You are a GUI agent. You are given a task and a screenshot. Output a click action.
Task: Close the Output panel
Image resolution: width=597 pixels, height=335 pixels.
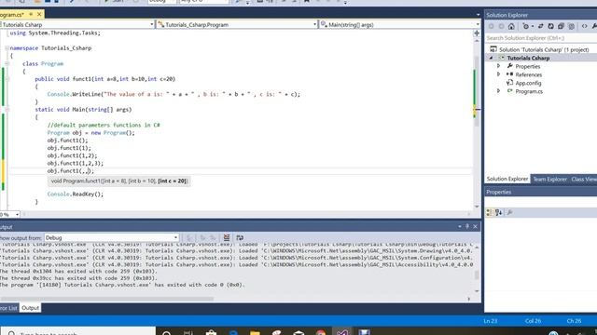click(x=475, y=226)
